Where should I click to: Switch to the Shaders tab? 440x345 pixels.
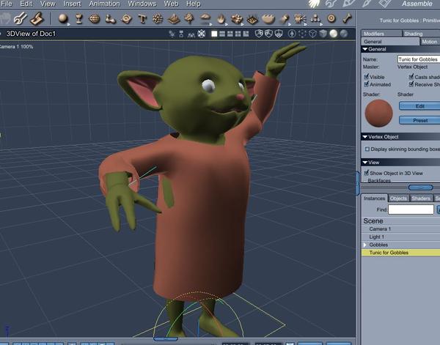[421, 199]
